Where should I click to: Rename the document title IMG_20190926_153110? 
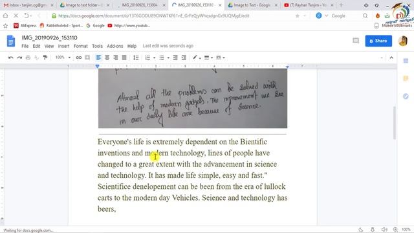(x=49, y=38)
